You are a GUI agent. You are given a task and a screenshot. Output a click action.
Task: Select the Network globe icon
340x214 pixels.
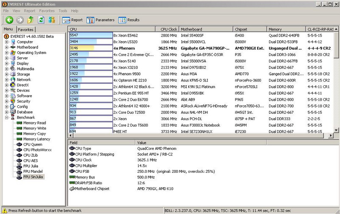click(x=13, y=79)
